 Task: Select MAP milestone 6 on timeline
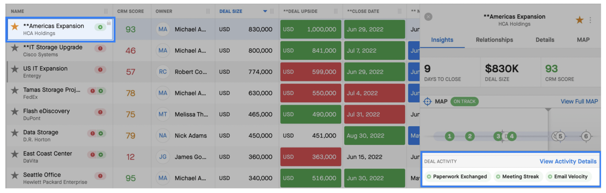586,136
